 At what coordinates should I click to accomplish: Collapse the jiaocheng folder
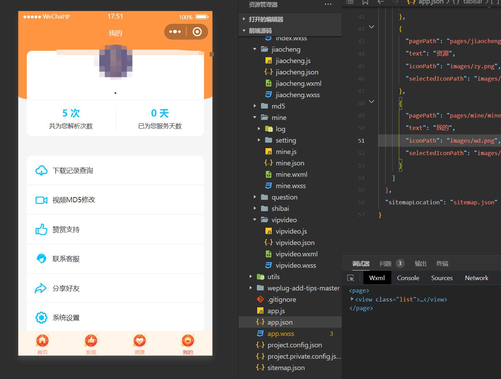255,49
